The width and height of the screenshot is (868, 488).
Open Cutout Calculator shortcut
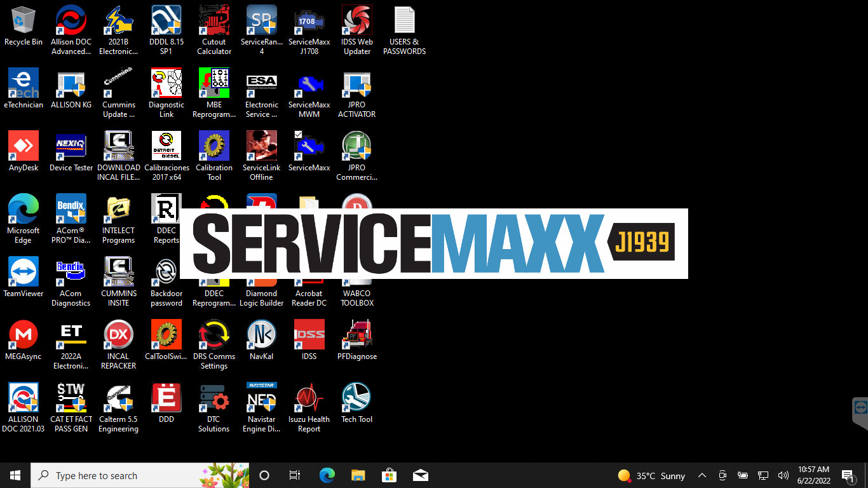tap(214, 30)
